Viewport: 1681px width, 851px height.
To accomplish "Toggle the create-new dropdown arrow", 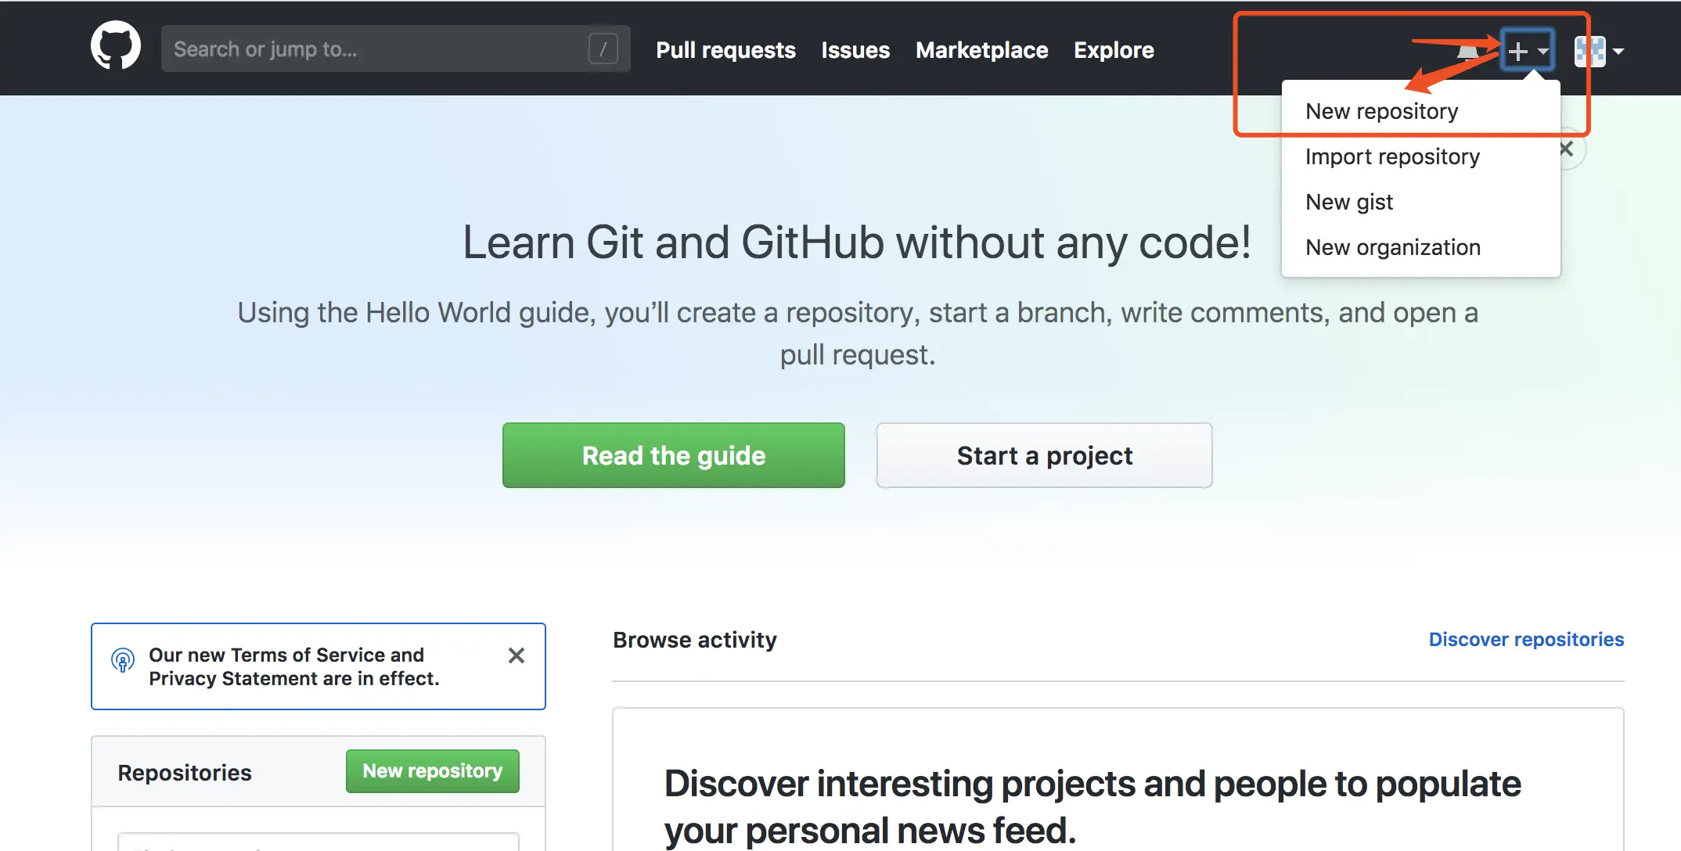I will (x=1542, y=52).
